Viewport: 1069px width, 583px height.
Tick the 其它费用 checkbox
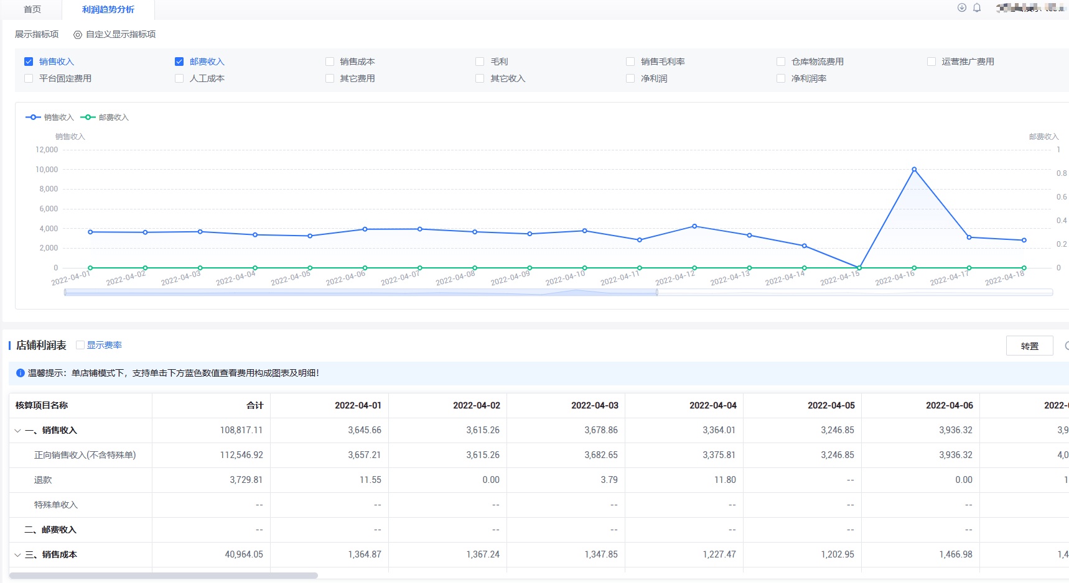coord(330,78)
